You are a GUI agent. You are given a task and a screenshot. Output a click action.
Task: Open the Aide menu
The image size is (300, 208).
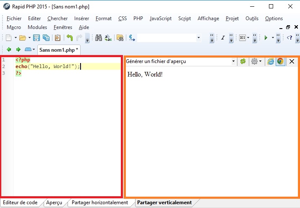click(x=84, y=27)
